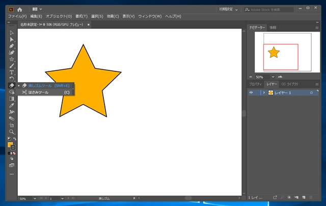Switch to レイヤー tab
This screenshot has width=326, height=206.
(x=271, y=84)
